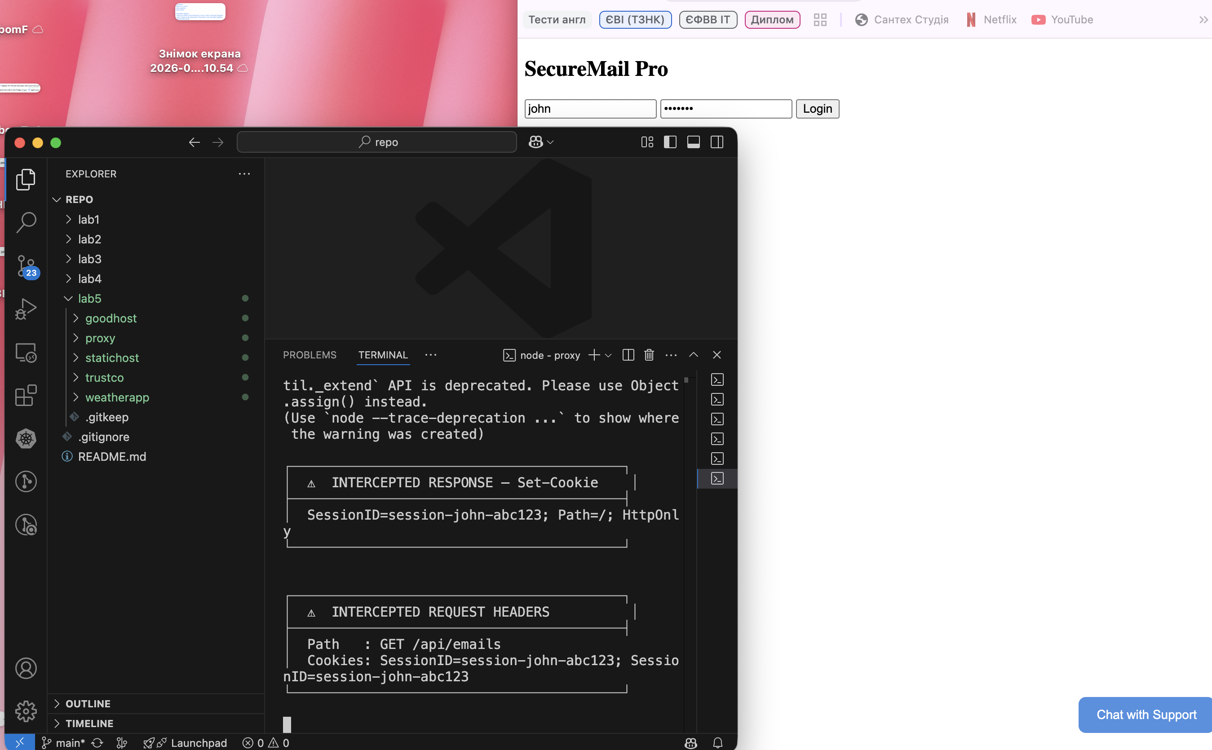Open Chat with Support button
Viewport: 1212px width, 750px height.
tap(1146, 715)
